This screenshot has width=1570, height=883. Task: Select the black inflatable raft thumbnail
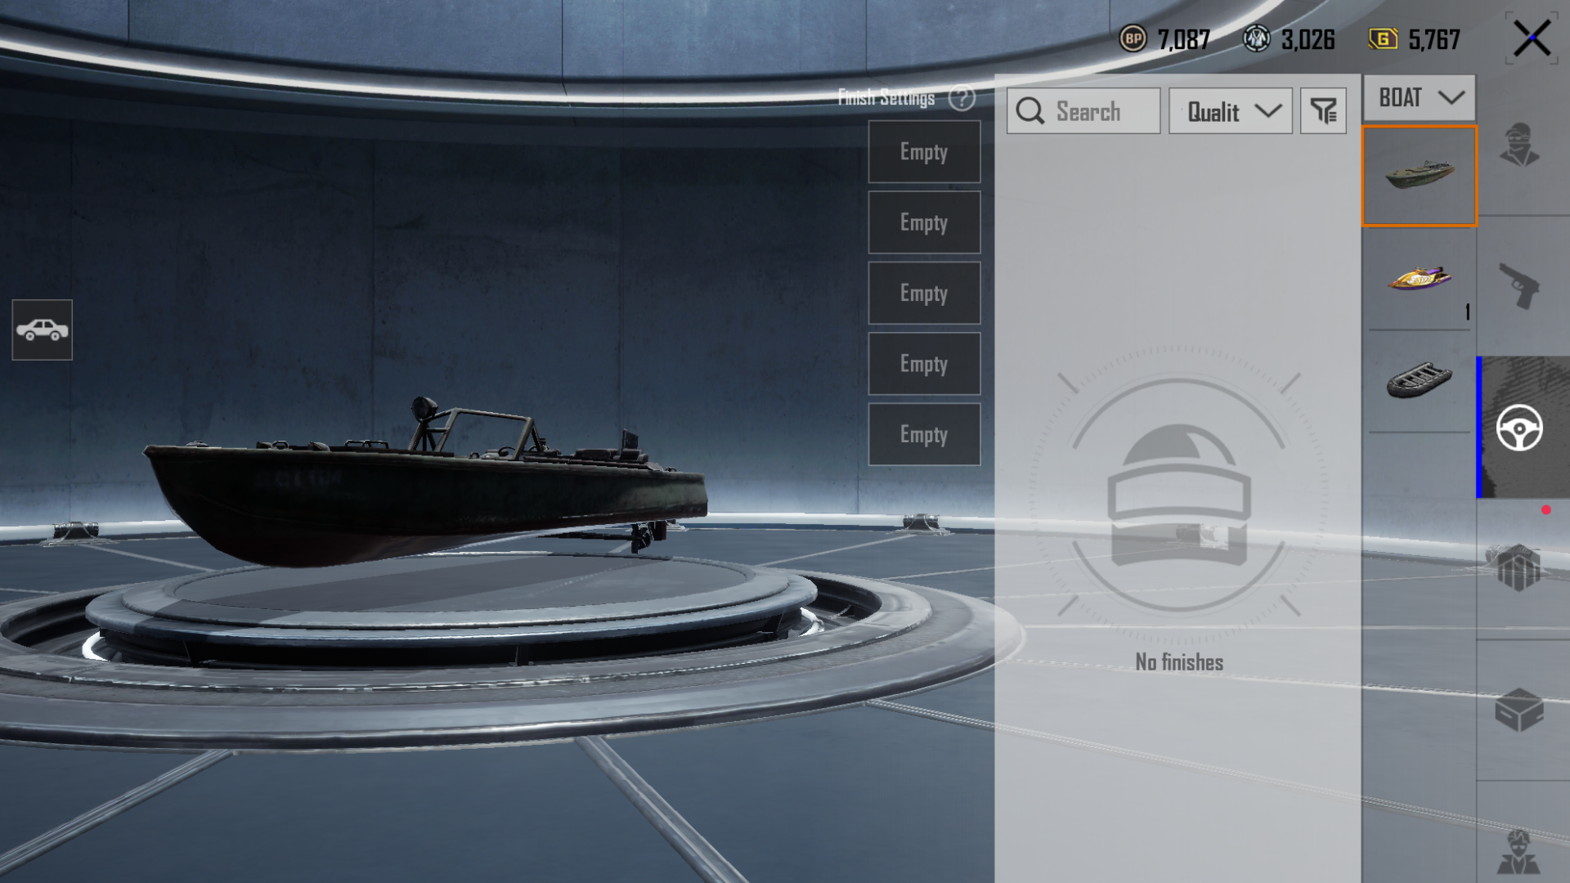1420,381
